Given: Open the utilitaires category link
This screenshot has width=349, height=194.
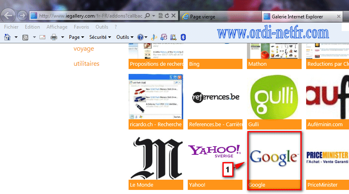Looking at the screenshot, I should 87,64.
